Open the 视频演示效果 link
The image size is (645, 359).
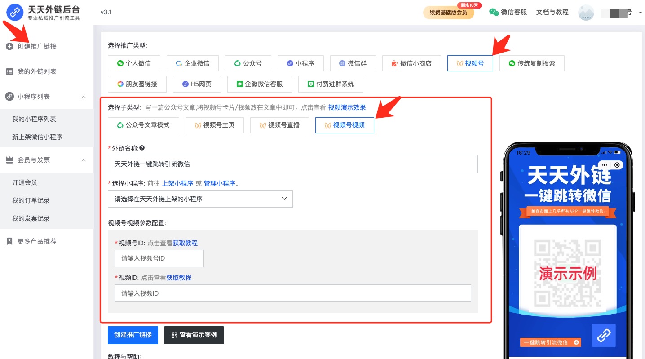pos(347,107)
